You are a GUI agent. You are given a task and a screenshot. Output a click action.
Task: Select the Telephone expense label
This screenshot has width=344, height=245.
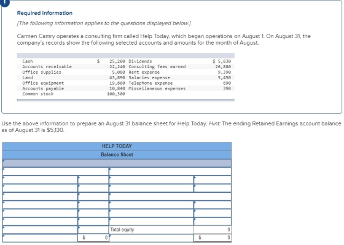tap(150, 83)
